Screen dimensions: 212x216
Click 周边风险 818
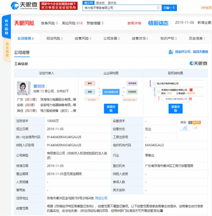[x=72, y=23]
